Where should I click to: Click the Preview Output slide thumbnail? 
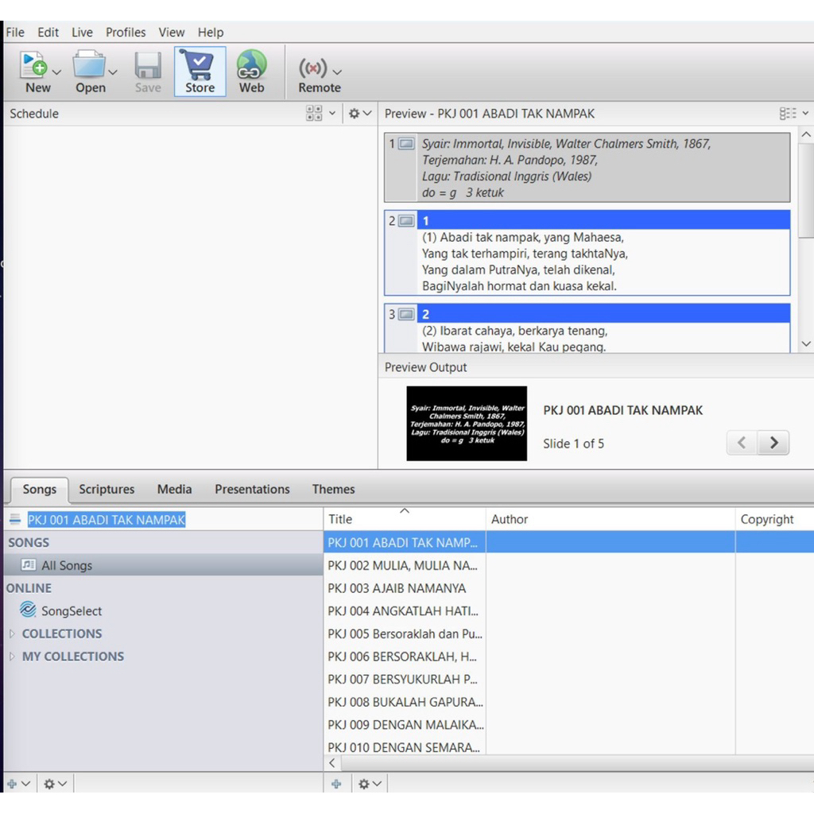[467, 424]
